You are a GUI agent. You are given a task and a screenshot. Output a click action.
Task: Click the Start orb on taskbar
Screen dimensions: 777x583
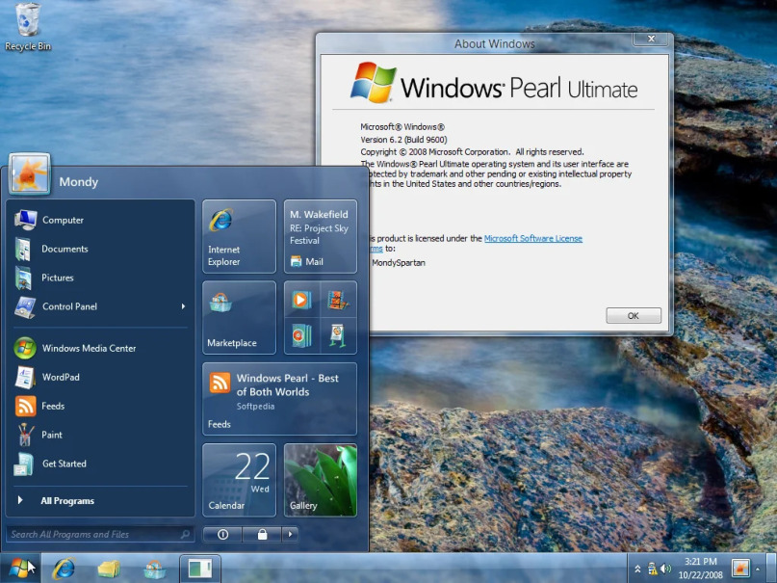(20, 569)
